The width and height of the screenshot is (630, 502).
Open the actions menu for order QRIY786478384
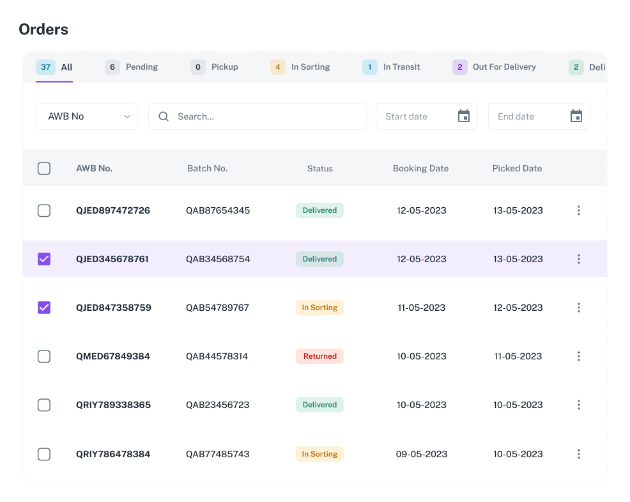(x=578, y=454)
